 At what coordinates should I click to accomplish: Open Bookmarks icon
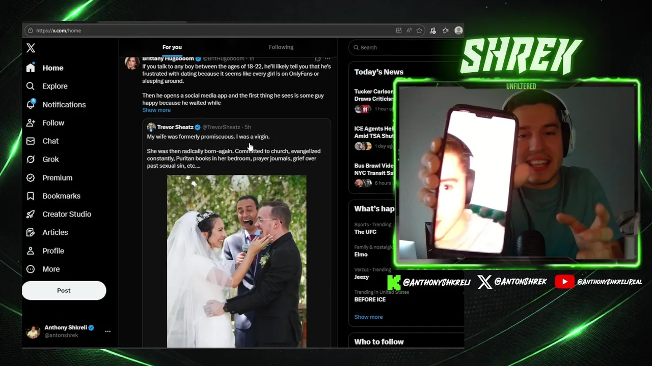(x=31, y=196)
